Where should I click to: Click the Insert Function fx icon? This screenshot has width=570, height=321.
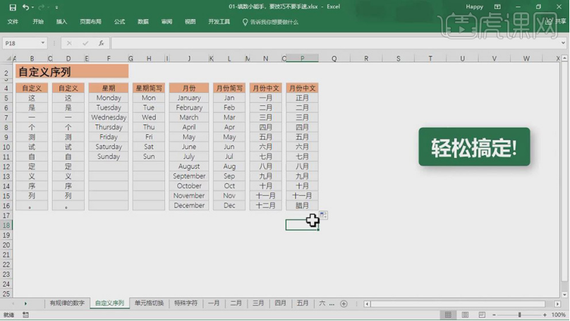click(x=101, y=43)
